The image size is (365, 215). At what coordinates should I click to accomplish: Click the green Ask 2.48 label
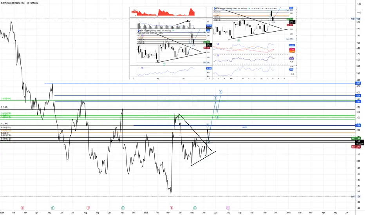click(x=356, y=138)
